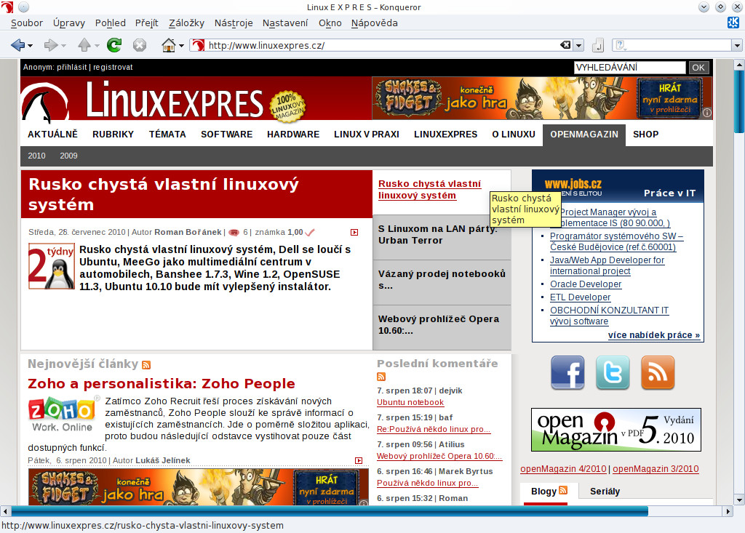The image size is (745, 533).
Task: Open the 2009 archive year link
Action: (x=68, y=156)
